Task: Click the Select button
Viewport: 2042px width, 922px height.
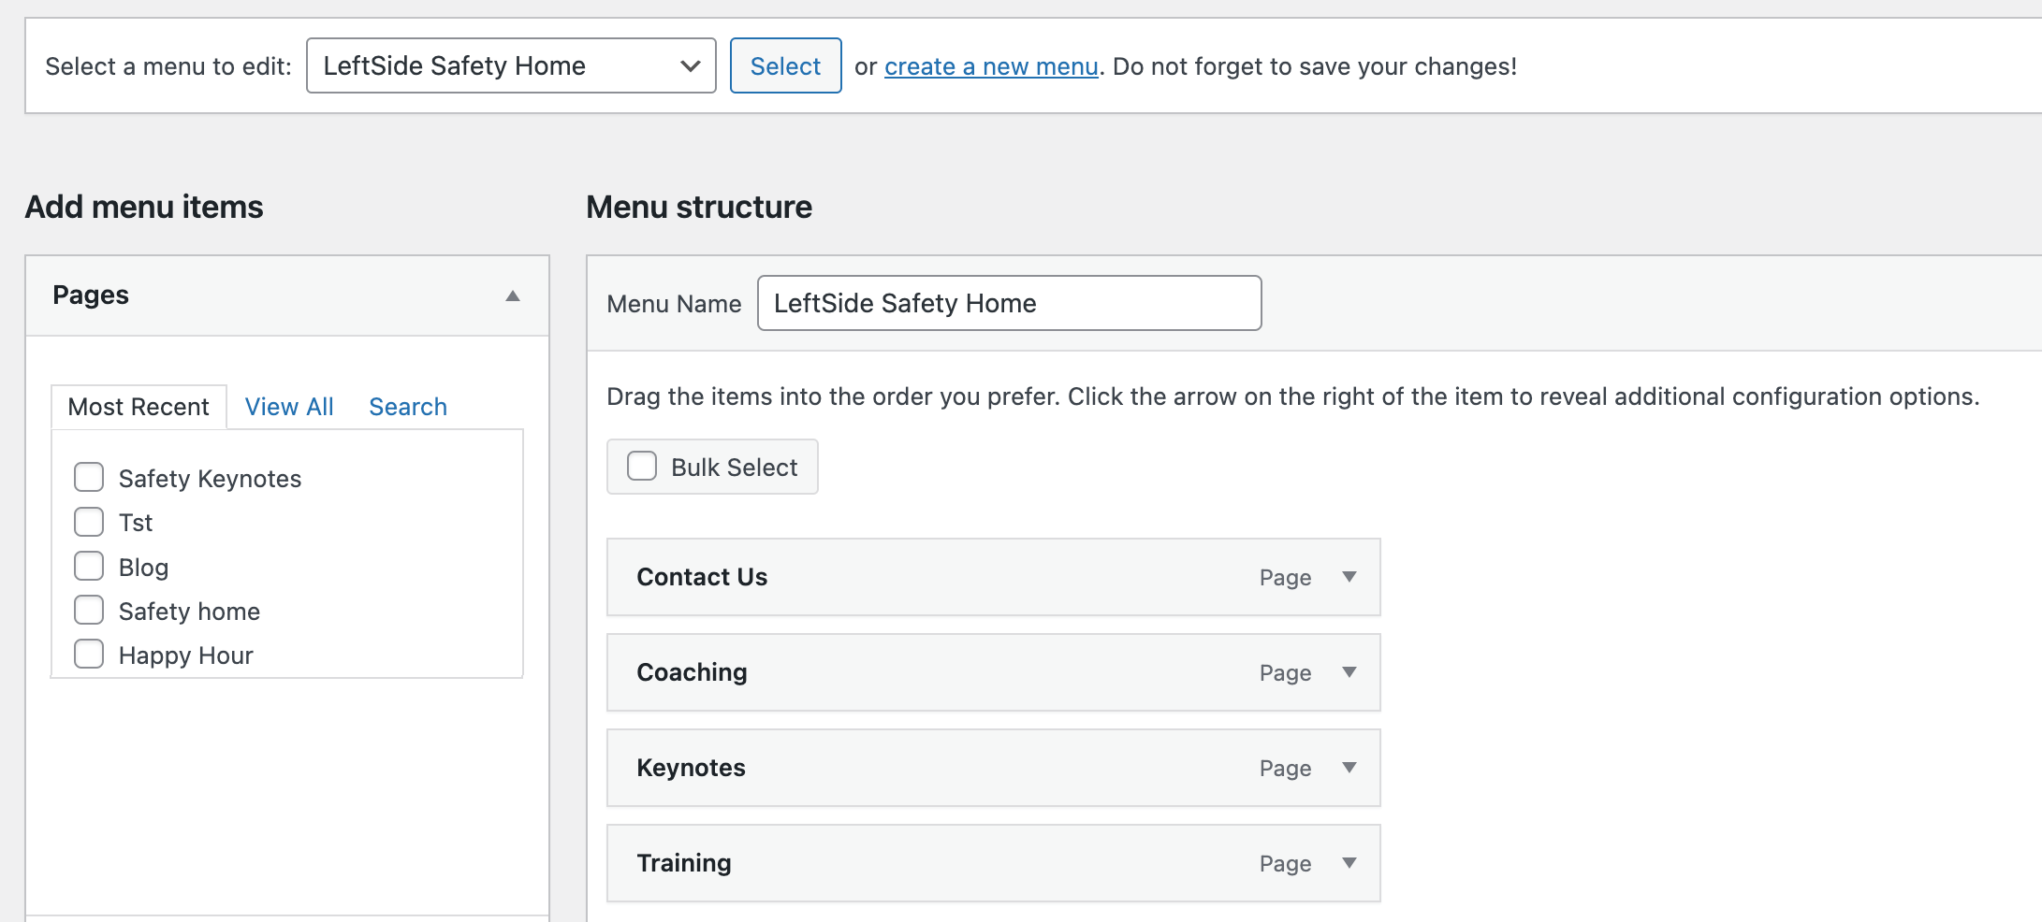Action: 785,65
